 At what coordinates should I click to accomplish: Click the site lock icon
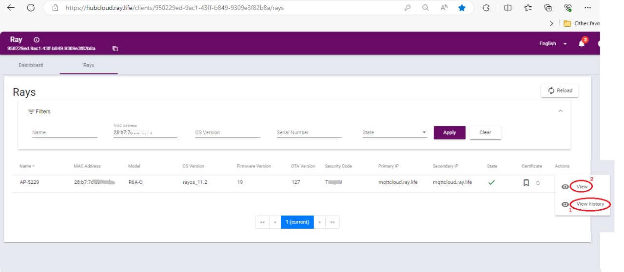point(55,8)
